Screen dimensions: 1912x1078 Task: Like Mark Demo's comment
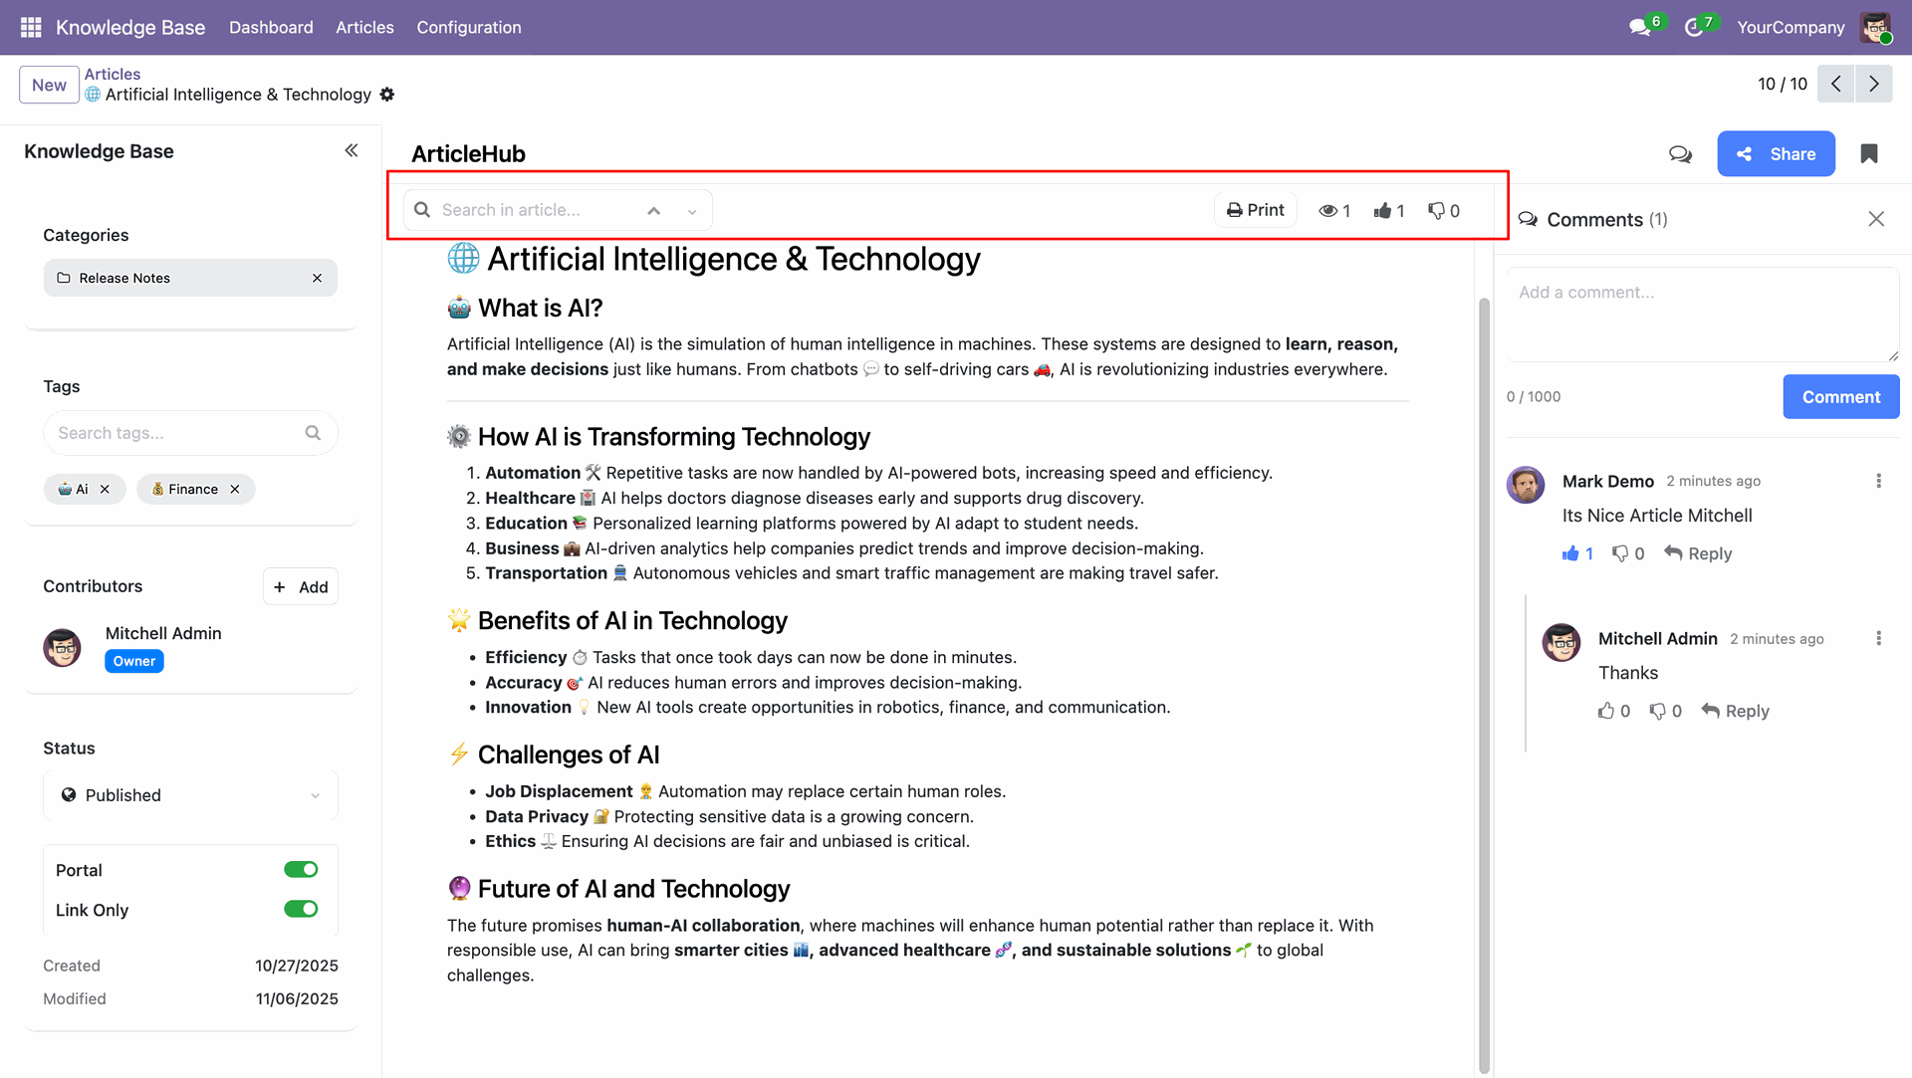coord(1571,553)
